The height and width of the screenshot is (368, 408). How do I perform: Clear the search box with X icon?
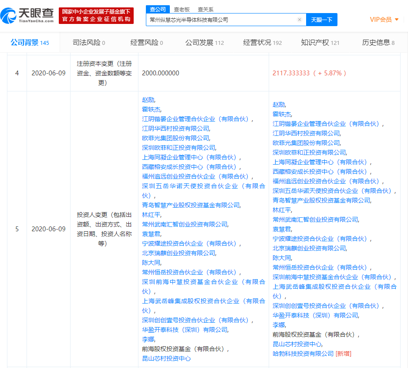coord(300,20)
